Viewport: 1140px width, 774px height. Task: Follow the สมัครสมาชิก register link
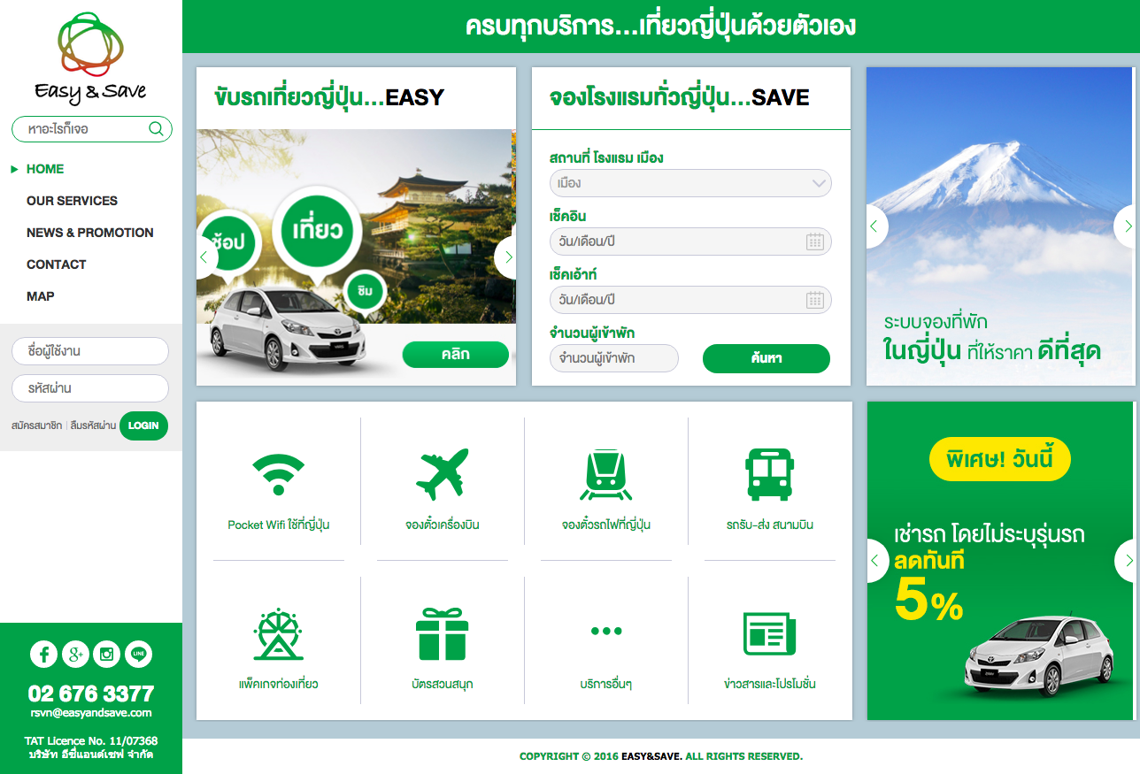click(37, 425)
